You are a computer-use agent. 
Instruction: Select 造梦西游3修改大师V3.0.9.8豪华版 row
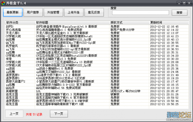click(x=97, y=101)
